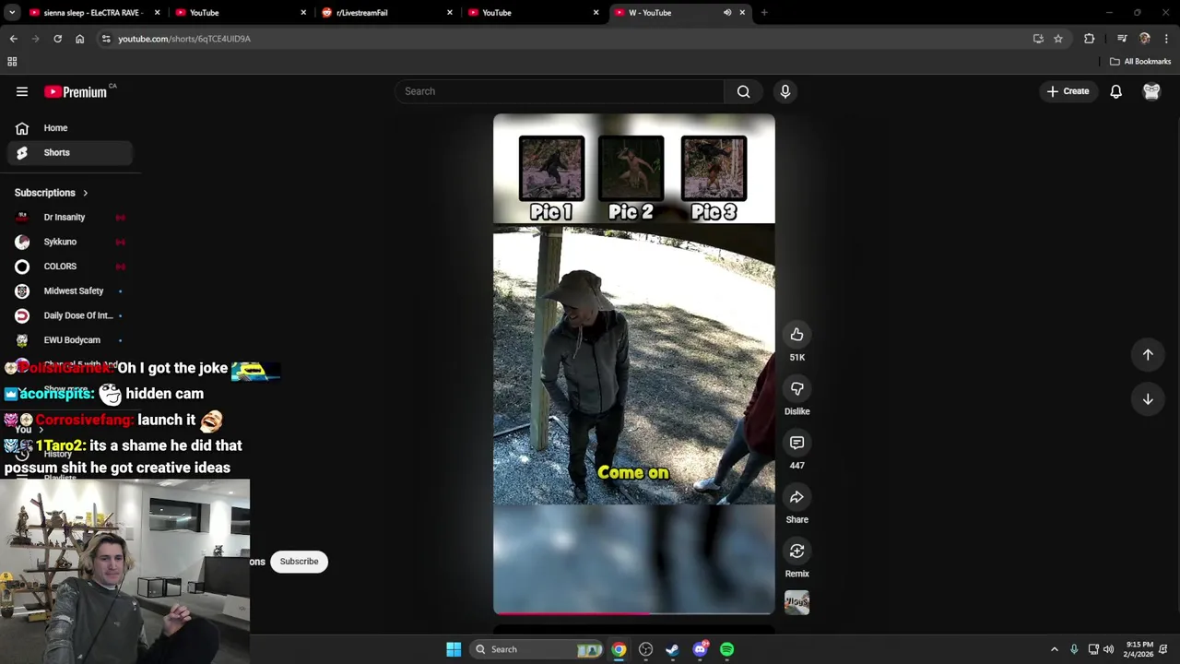Screen dimensions: 1180x664
Task: Open Spotify from the taskbar
Action: click(x=726, y=649)
